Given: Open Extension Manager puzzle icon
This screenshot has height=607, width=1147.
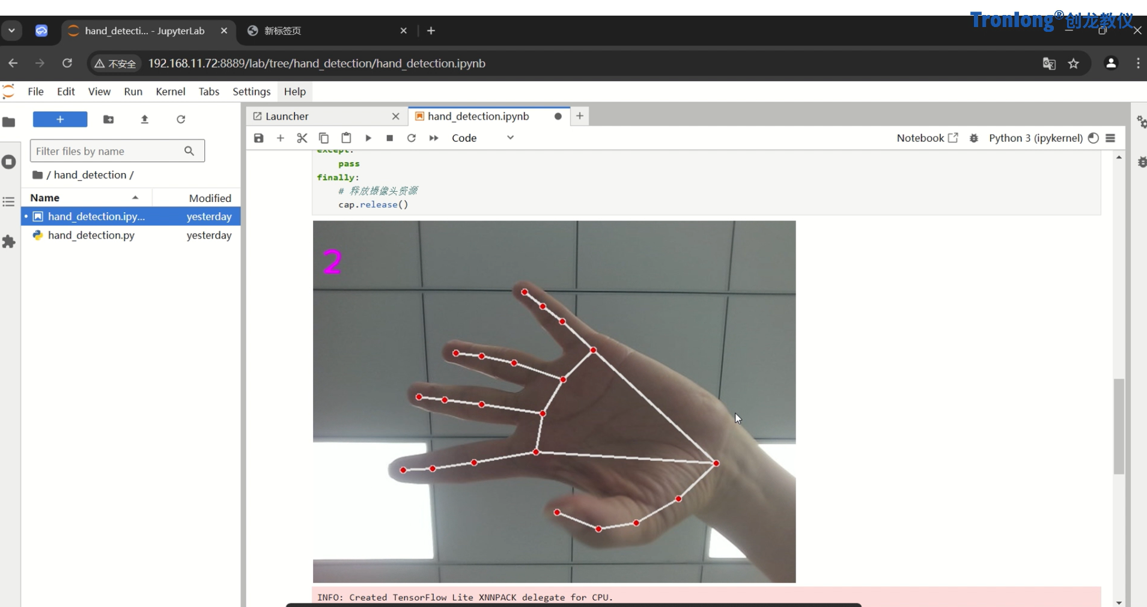Looking at the screenshot, I should pyautogui.click(x=9, y=242).
